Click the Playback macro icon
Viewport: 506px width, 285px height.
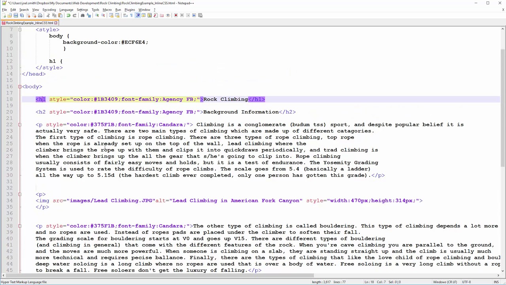[x=188, y=15]
